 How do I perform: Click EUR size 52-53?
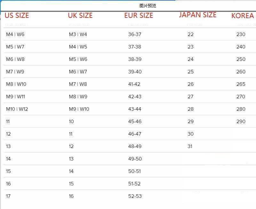pyautogui.click(x=135, y=196)
